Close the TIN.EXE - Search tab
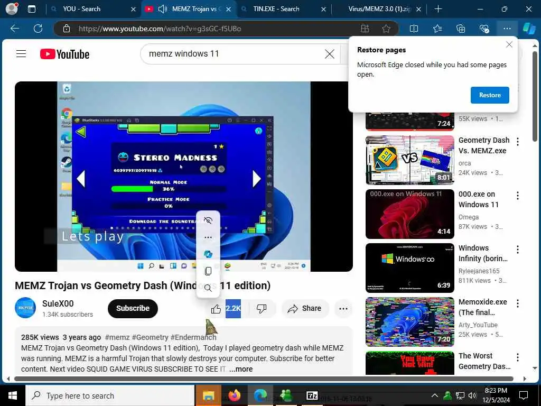541x406 pixels. [x=323, y=10]
